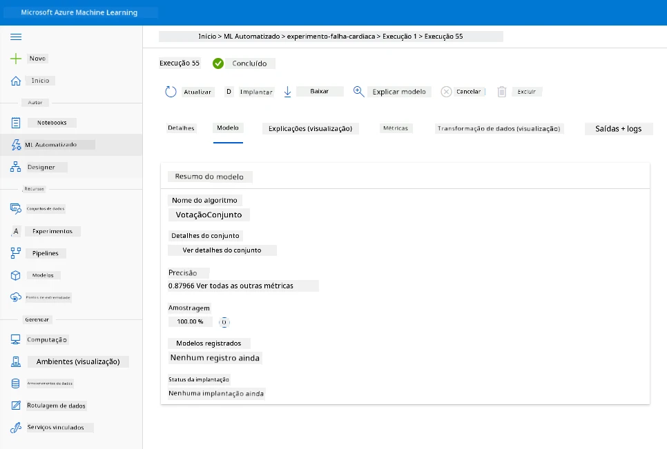Screen dimensions: 667x449
Task: Open Ver detalhes do conjunto link
Action: pyautogui.click(x=222, y=250)
